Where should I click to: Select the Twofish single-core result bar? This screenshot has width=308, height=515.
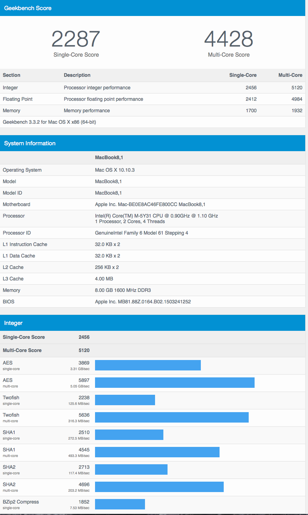click(x=125, y=400)
